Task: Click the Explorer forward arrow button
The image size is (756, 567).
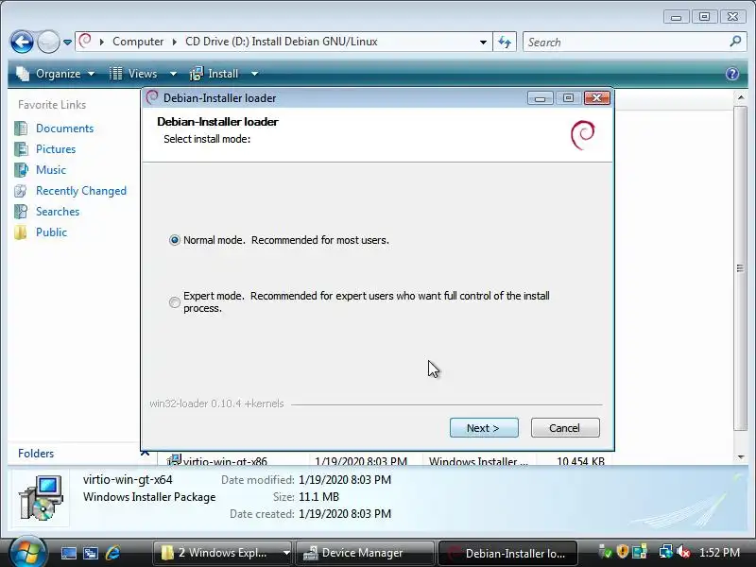Action: tap(48, 42)
